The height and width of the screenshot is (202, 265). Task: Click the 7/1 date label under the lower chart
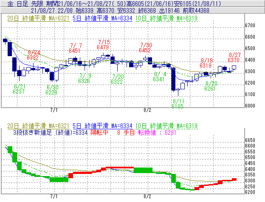(x=54, y=196)
